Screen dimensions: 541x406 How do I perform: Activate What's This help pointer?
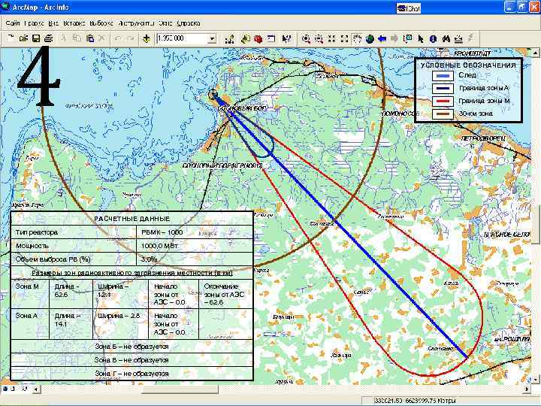tap(286, 39)
